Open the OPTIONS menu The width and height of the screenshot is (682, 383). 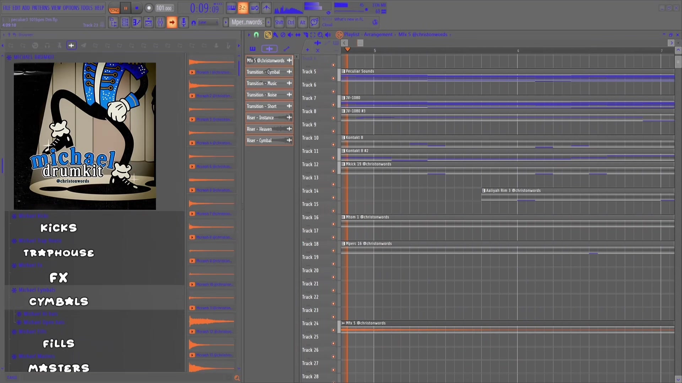click(71, 8)
